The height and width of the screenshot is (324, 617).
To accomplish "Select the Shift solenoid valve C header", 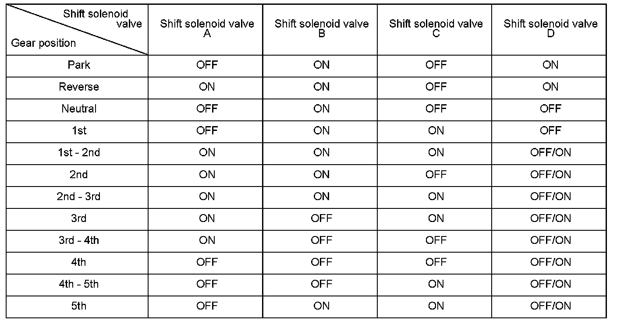I will click(436, 28).
